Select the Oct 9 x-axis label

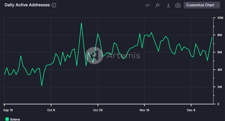click(51, 110)
